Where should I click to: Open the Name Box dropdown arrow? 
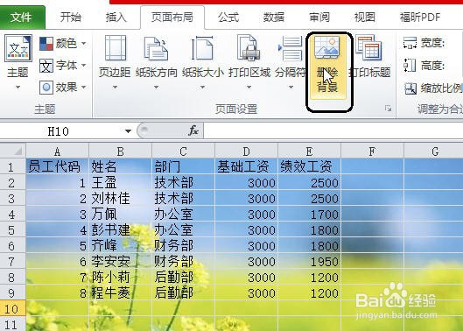click(128, 131)
